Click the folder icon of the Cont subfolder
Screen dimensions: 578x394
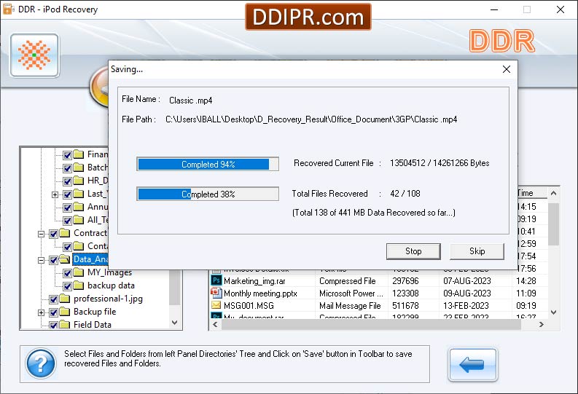78,246
